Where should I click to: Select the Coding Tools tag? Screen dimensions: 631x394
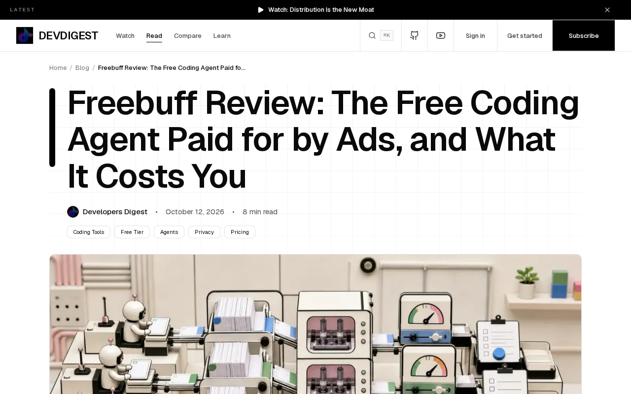(89, 232)
